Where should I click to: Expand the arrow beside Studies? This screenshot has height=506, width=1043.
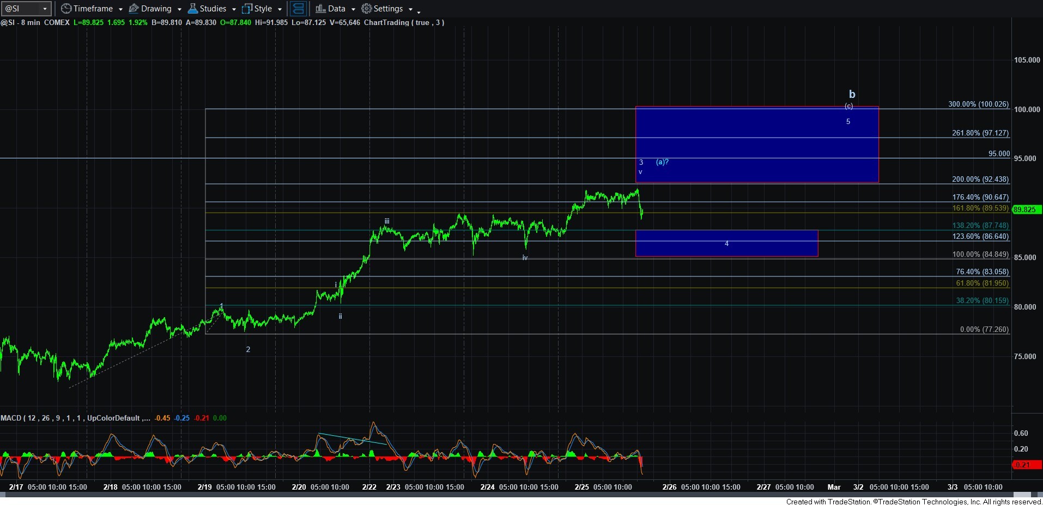(x=234, y=9)
